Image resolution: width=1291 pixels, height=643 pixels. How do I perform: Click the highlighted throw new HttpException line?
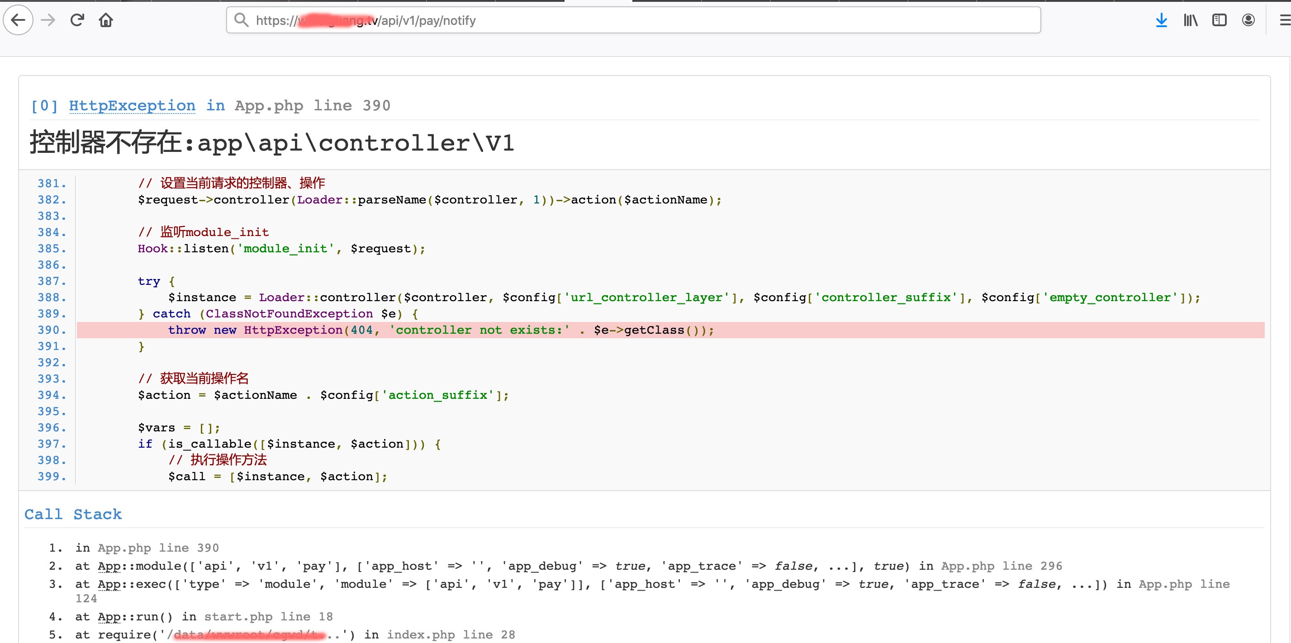[670, 330]
